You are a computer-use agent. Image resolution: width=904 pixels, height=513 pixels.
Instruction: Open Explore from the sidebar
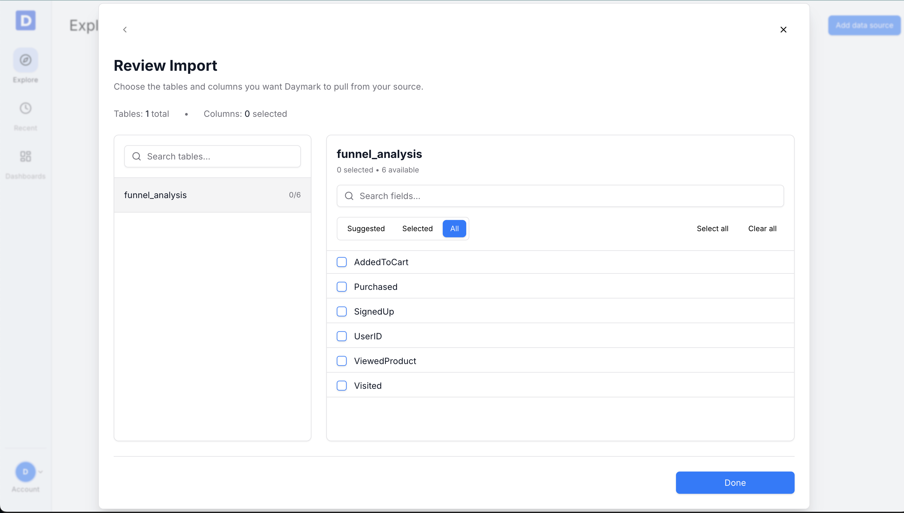25,66
